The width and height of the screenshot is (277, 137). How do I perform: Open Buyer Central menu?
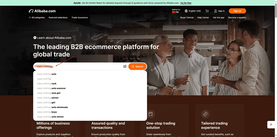[x=187, y=18]
